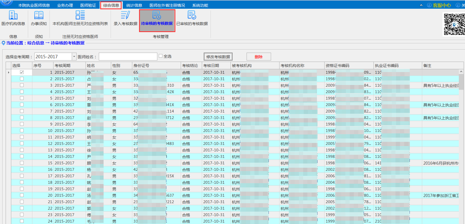Open the 业务办理 tab

pos(65,5)
